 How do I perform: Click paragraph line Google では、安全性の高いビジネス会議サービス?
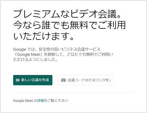[57, 49]
